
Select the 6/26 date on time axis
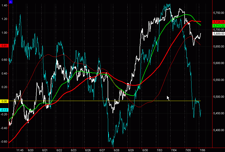pos(88,150)
